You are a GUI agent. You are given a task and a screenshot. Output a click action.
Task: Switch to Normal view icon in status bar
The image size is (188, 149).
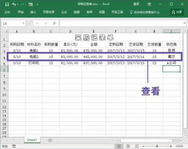119,146
